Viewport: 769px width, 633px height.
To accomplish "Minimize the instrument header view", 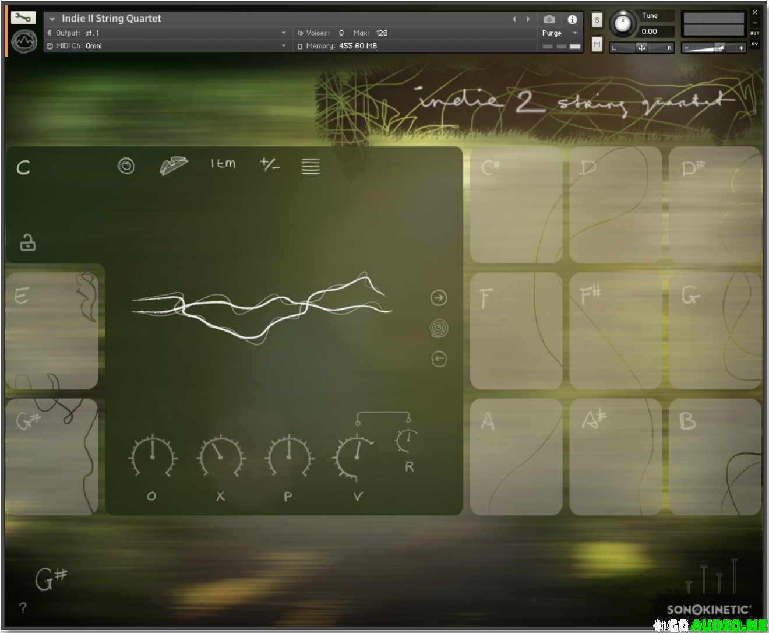I will coord(755,23).
